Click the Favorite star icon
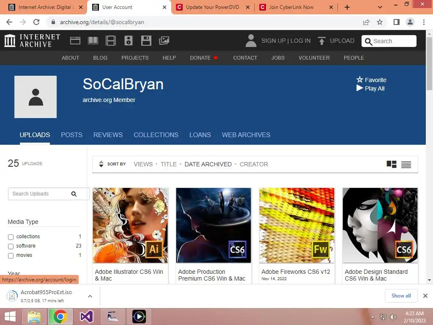 pyautogui.click(x=359, y=80)
